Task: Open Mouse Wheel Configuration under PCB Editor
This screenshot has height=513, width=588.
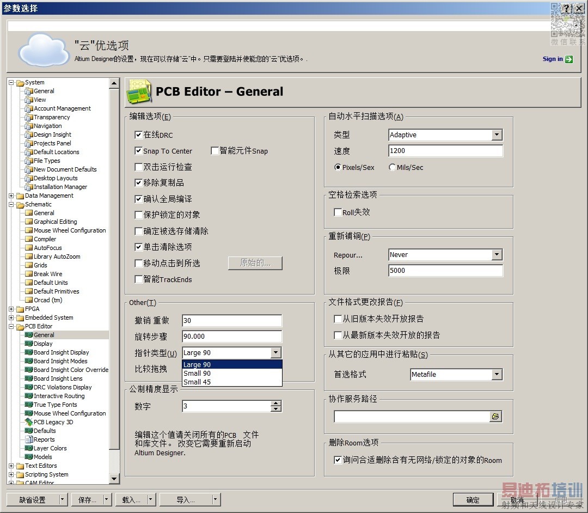Action: point(70,413)
